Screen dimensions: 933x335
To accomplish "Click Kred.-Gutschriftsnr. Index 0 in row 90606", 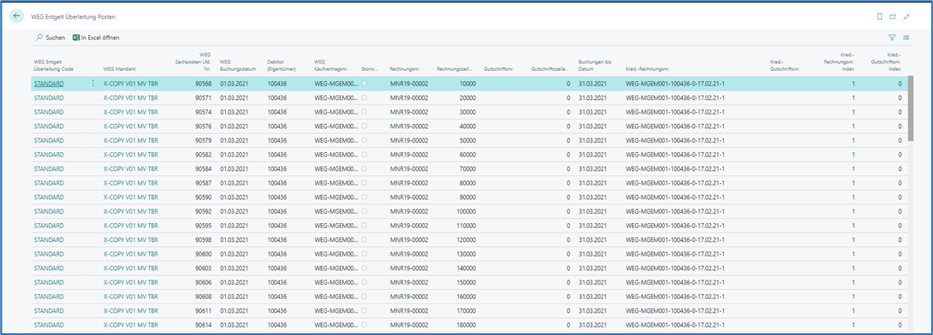I will [x=900, y=283].
